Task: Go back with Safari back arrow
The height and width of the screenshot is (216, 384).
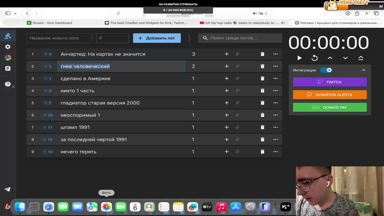Action: (x=27, y=13)
